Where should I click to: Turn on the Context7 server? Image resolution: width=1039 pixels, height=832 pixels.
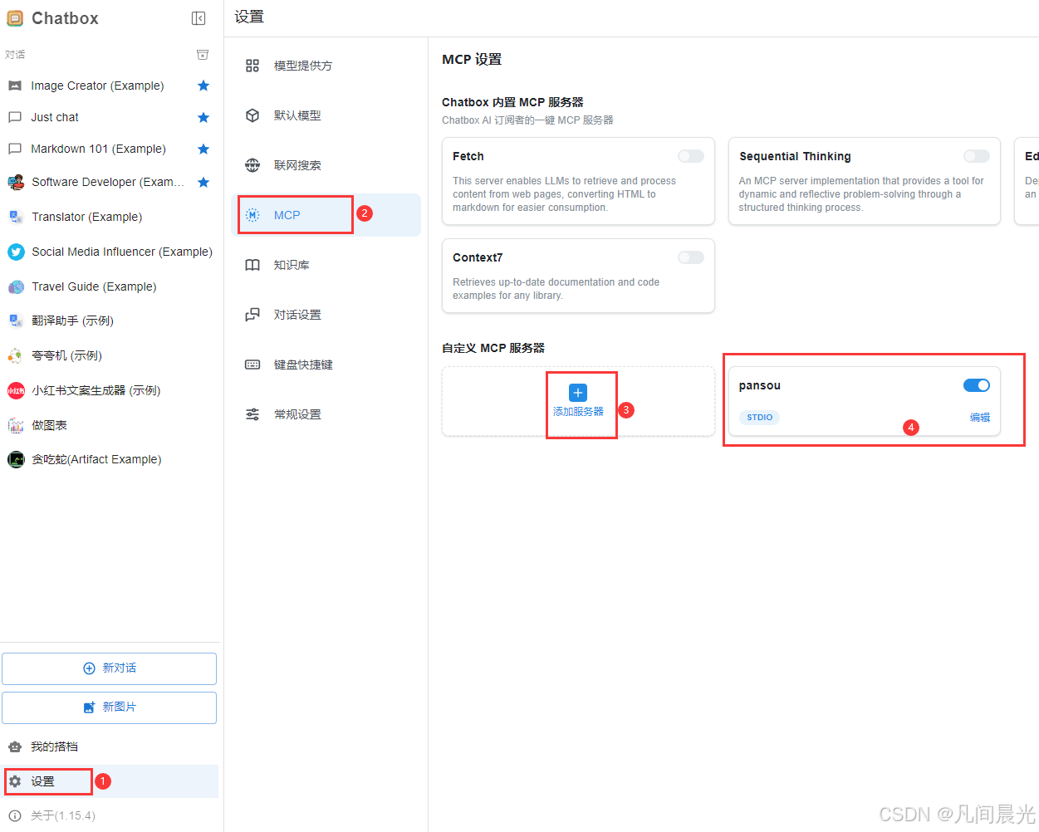point(690,257)
